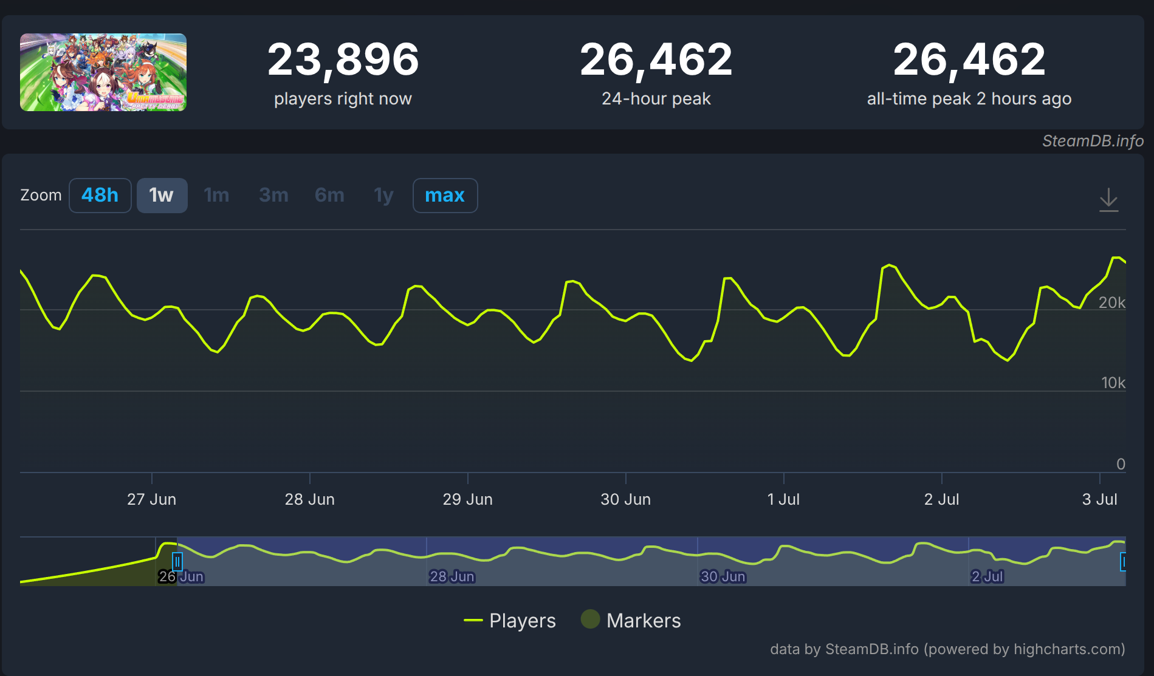
Task: Click the game banner thumbnail
Action: 103,72
